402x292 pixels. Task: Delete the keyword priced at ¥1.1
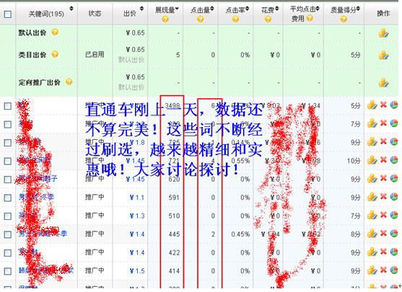click(383, 197)
